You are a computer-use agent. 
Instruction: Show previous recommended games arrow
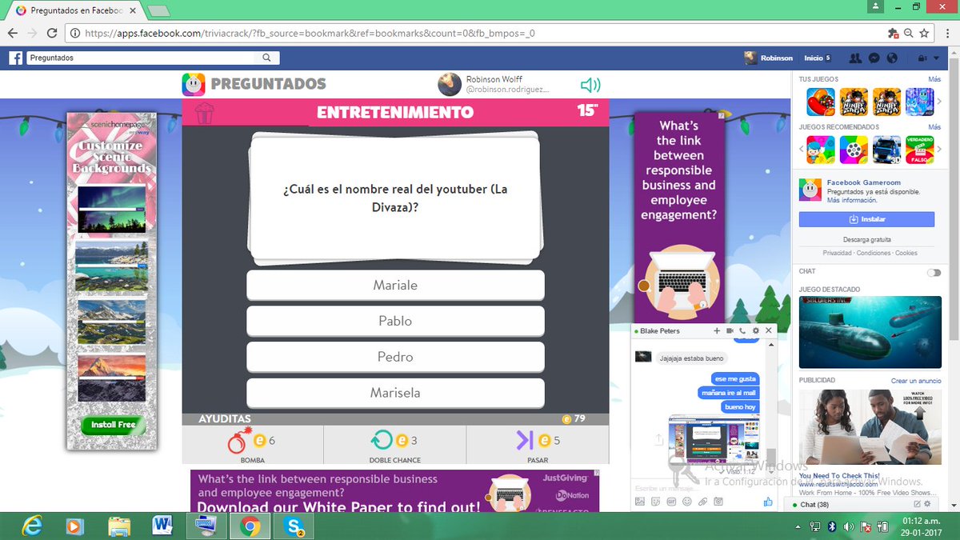point(801,149)
